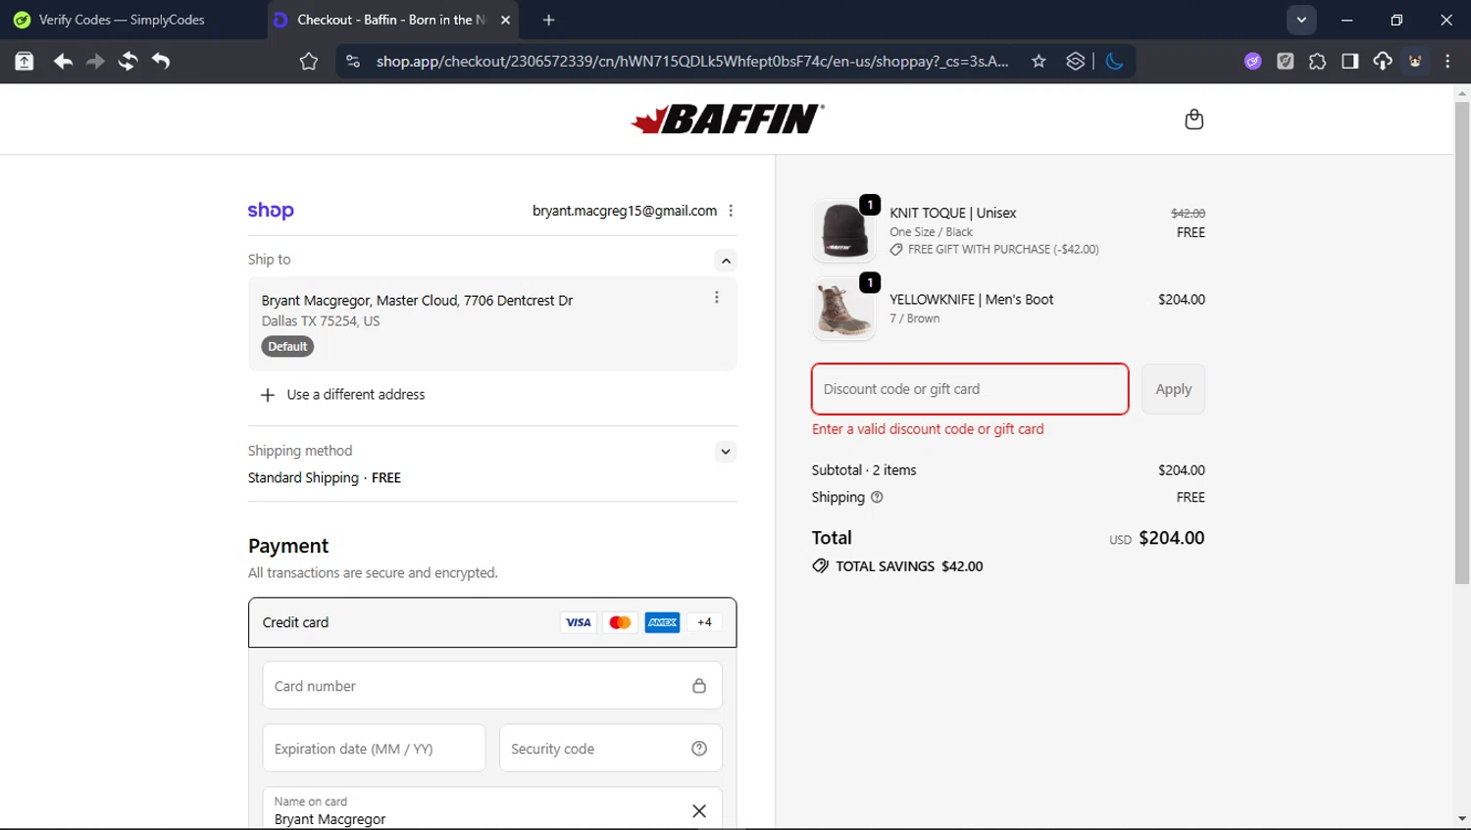Show the +4 more card types
Image resolution: width=1471 pixels, height=830 pixels.
(x=704, y=622)
